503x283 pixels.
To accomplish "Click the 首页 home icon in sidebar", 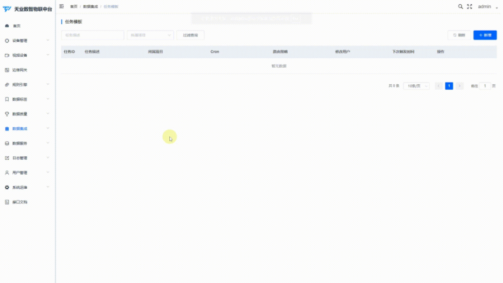I will pos(7,26).
